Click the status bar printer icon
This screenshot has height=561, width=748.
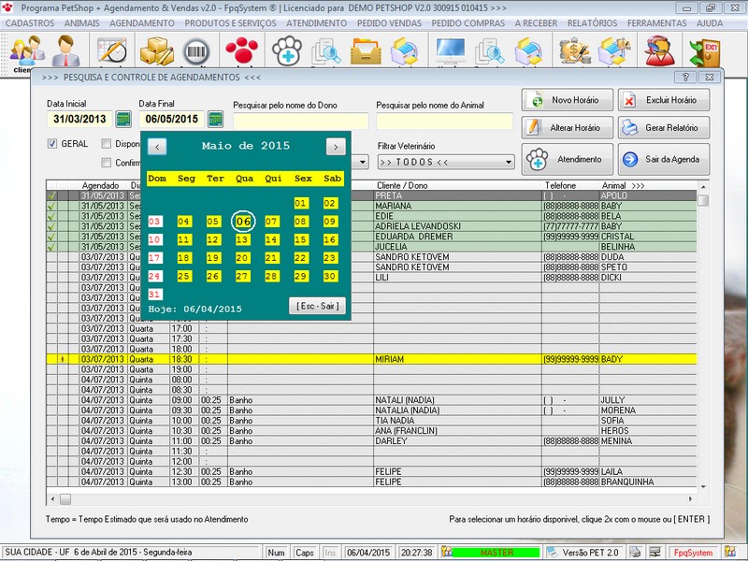(635, 553)
